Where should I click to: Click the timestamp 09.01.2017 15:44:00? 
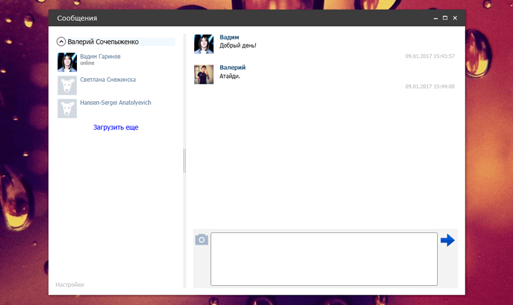[x=430, y=87]
